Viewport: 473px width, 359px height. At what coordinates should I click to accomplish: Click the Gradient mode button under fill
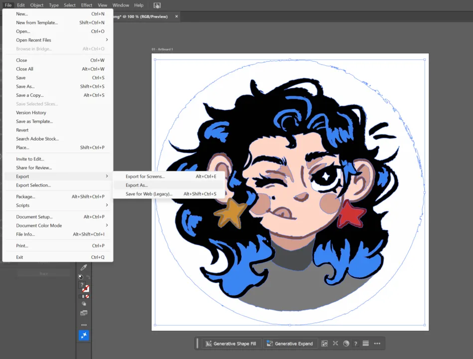(84, 297)
